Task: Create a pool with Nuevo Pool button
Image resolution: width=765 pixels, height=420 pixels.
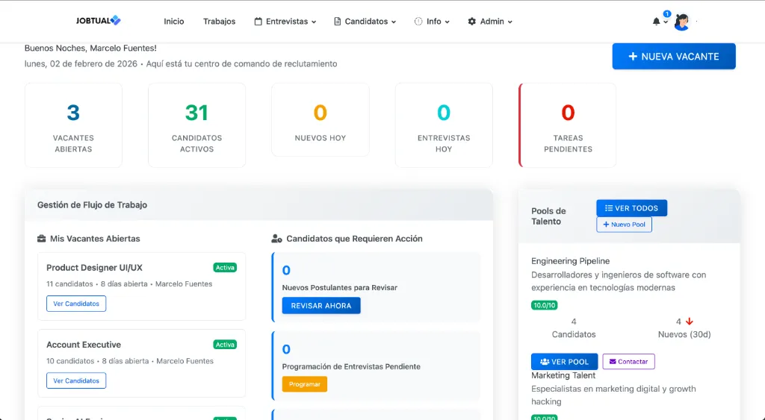Action: pyautogui.click(x=624, y=225)
